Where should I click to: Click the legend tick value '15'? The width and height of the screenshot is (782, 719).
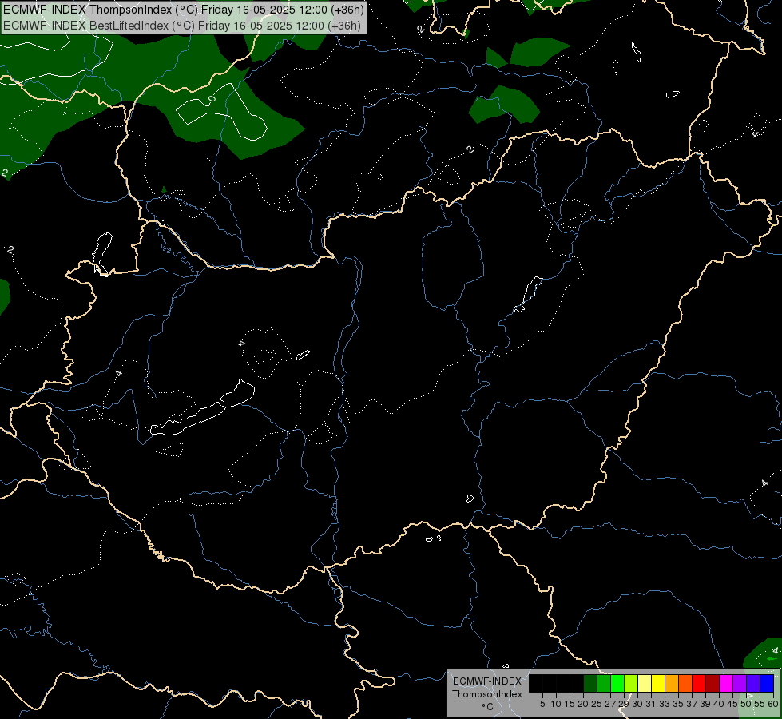point(570,704)
